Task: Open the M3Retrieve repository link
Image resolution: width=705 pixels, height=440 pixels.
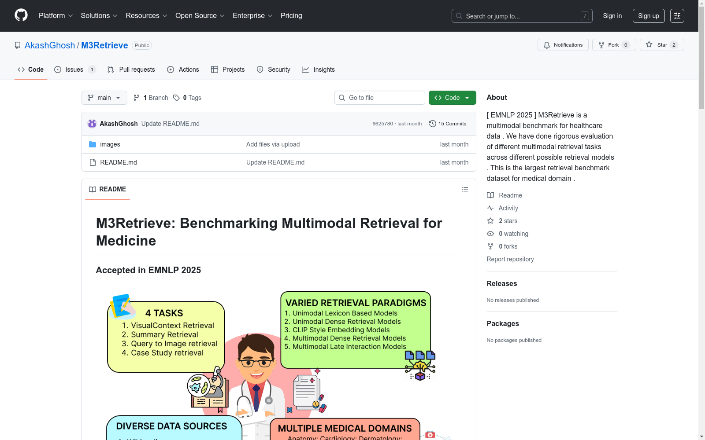Action: pyautogui.click(x=104, y=45)
